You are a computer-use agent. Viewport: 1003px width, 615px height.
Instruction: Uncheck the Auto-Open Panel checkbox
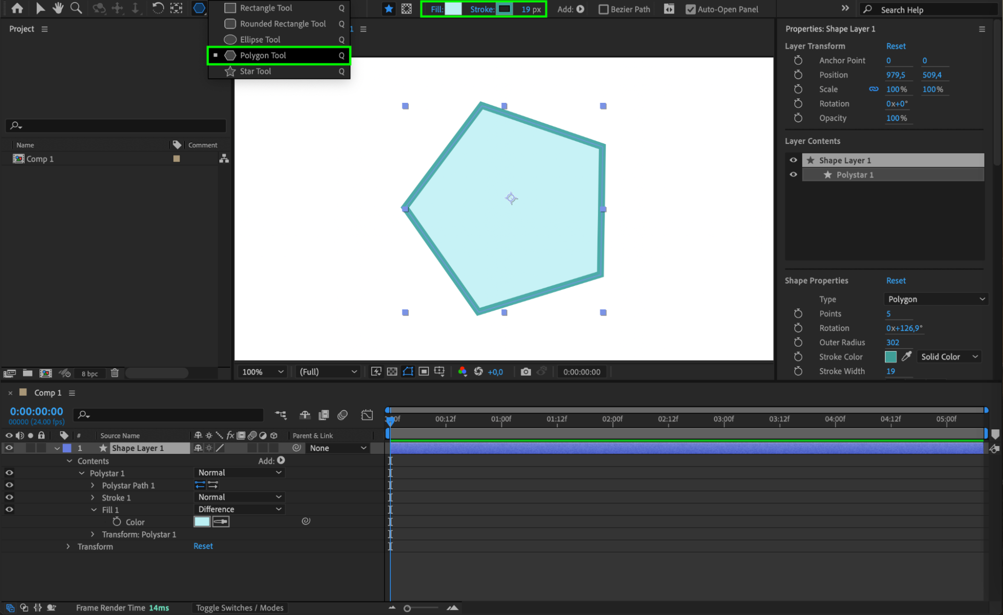[x=690, y=9]
